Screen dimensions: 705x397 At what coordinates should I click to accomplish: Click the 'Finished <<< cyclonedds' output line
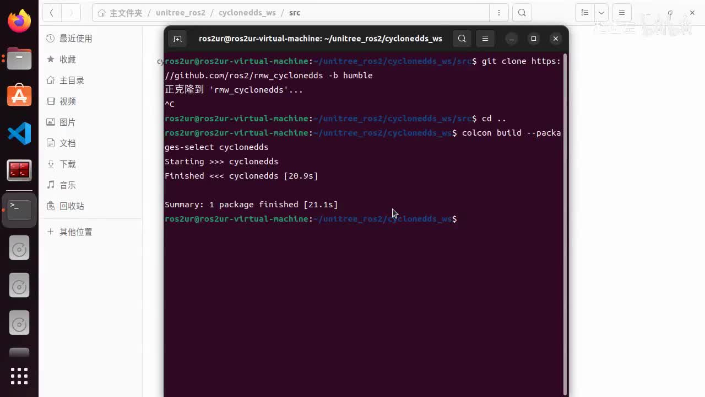[x=241, y=176]
